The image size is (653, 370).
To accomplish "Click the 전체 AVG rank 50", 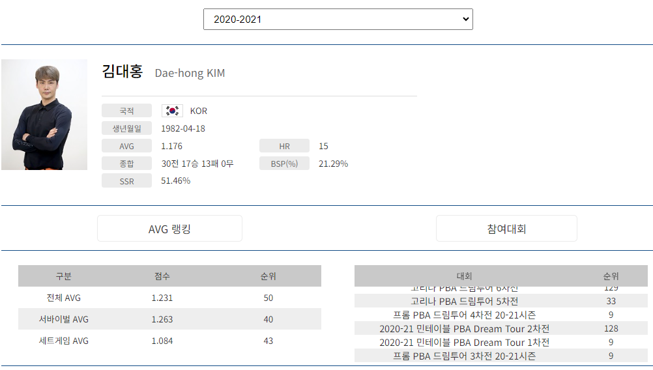I will pos(268,298).
